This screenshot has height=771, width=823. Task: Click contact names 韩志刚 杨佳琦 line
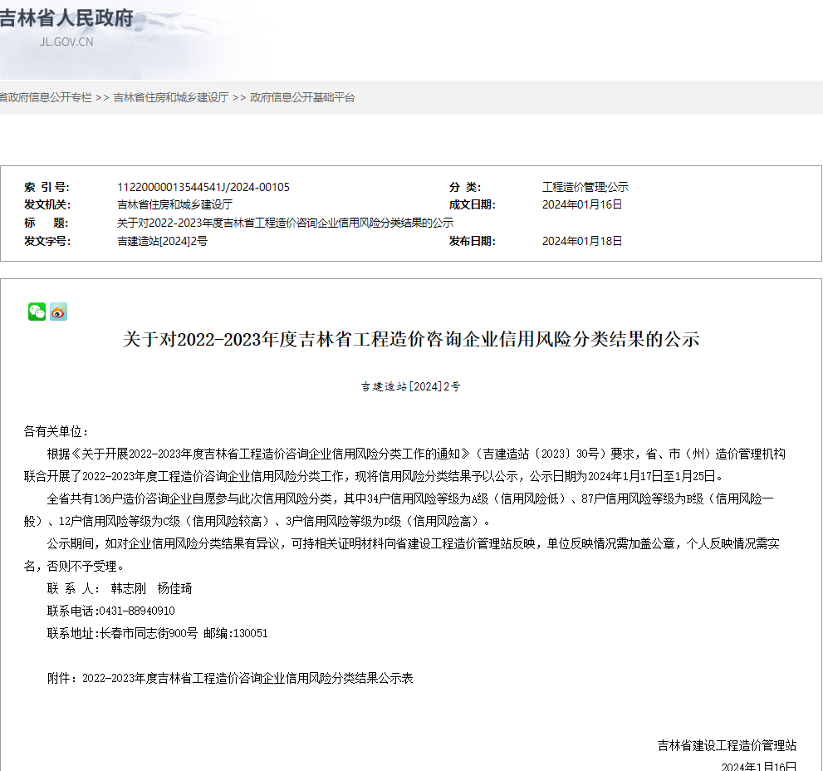coord(120,588)
